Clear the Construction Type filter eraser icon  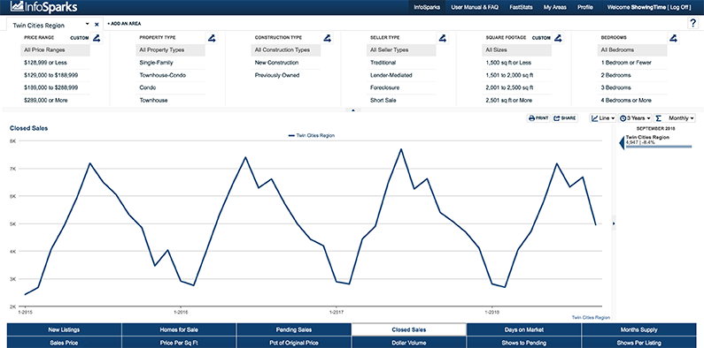pyautogui.click(x=328, y=38)
